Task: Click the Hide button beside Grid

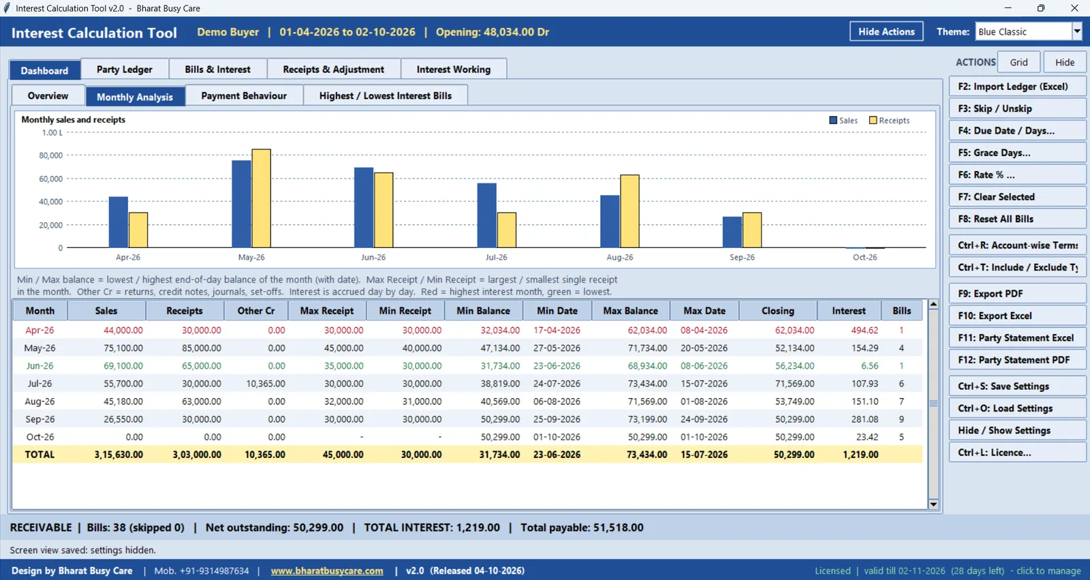Action: pos(1065,62)
